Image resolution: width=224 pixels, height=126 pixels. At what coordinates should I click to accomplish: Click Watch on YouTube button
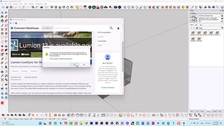point(21,54)
